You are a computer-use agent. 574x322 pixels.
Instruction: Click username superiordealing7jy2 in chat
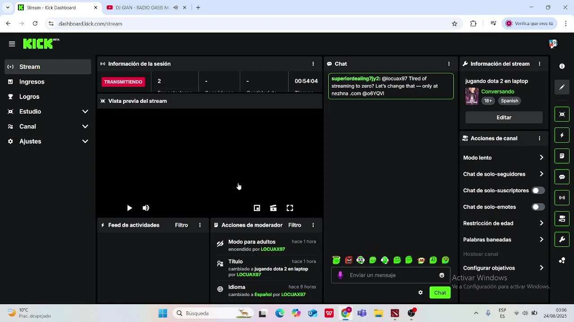(355, 79)
